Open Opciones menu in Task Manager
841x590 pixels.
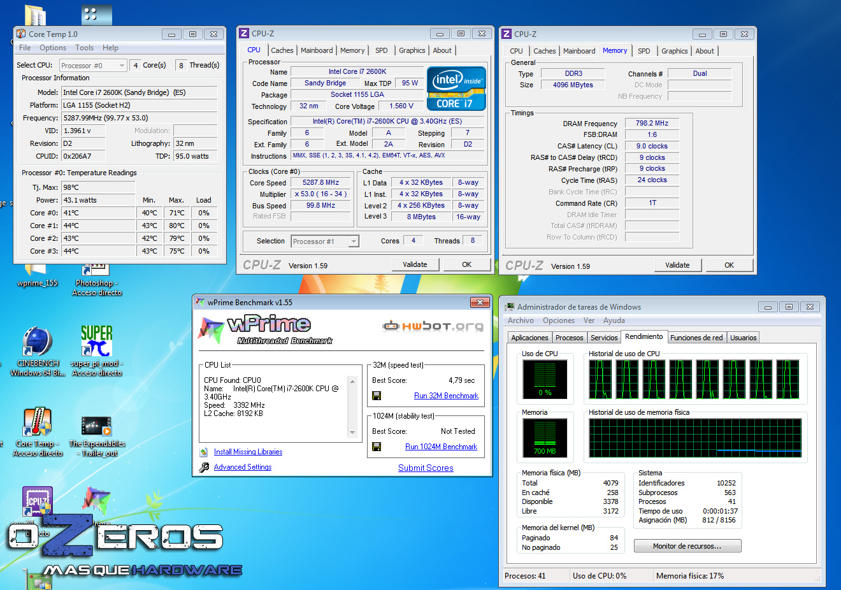tap(559, 320)
